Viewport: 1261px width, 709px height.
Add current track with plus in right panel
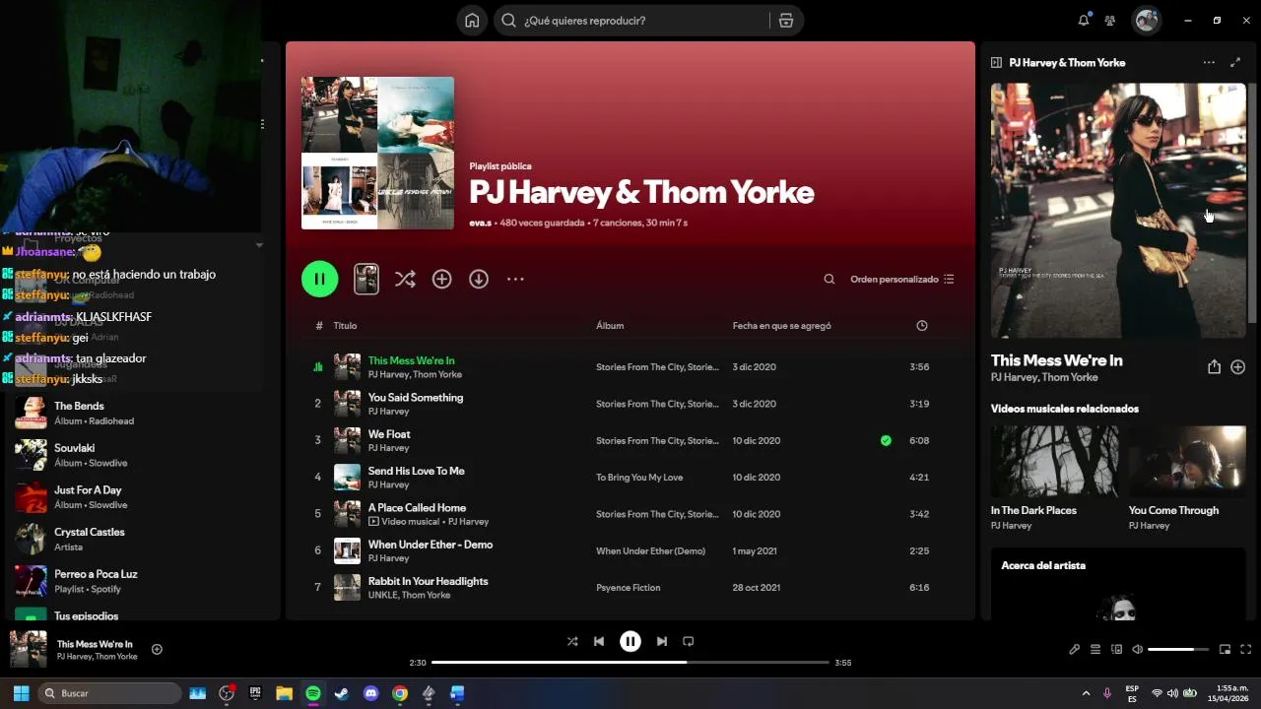[x=1238, y=367]
